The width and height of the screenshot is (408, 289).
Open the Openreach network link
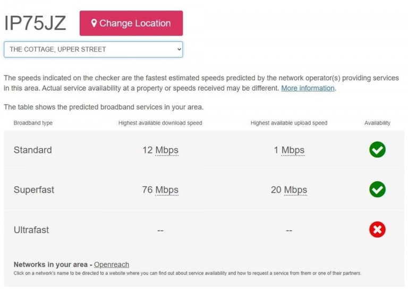112,265
